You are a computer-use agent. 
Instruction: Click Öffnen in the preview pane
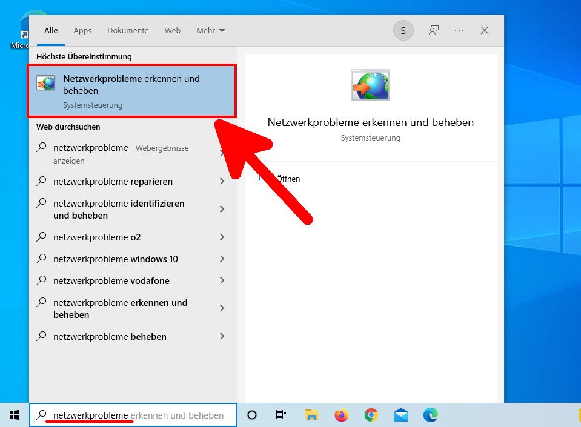[x=288, y=179]
